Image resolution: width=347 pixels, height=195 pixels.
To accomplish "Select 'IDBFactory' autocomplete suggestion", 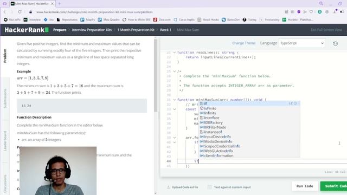I will click(249, 122).
